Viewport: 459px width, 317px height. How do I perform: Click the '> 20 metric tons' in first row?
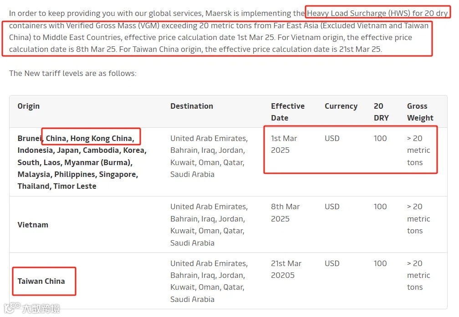[418, 150]
